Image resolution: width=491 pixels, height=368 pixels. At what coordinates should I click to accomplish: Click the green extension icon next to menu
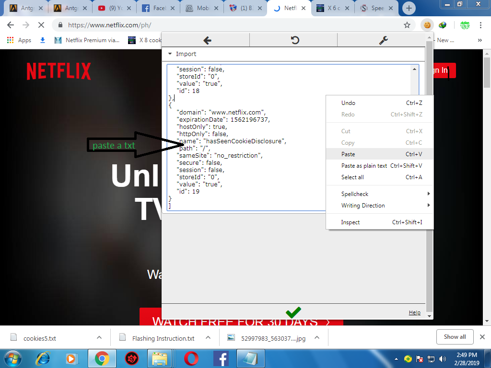[465, 25]
